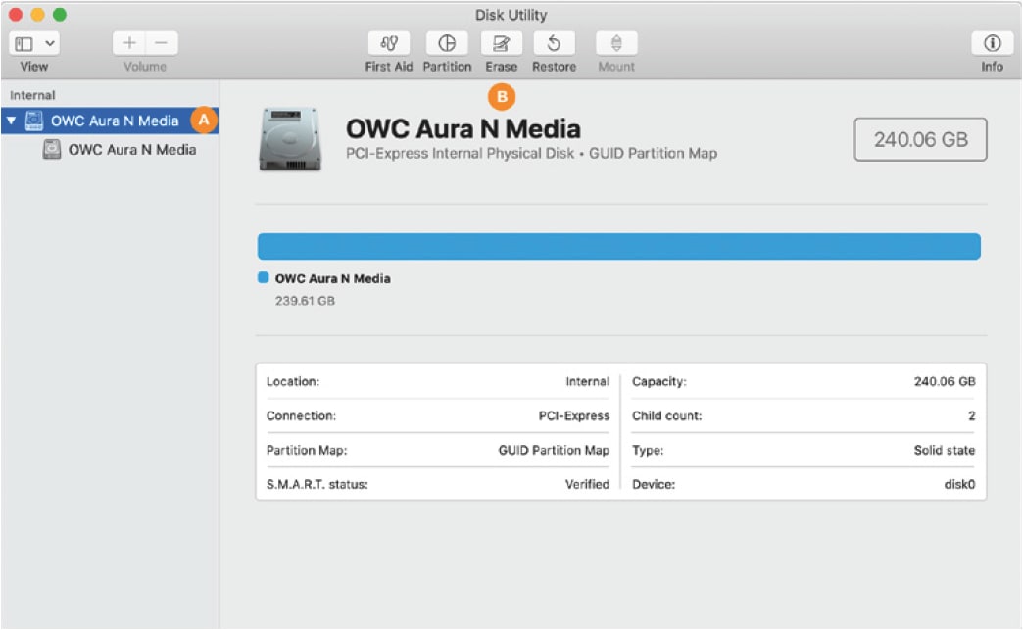Click the blue disk usage bar
The image size is (1023, 630).
[618, 247]
